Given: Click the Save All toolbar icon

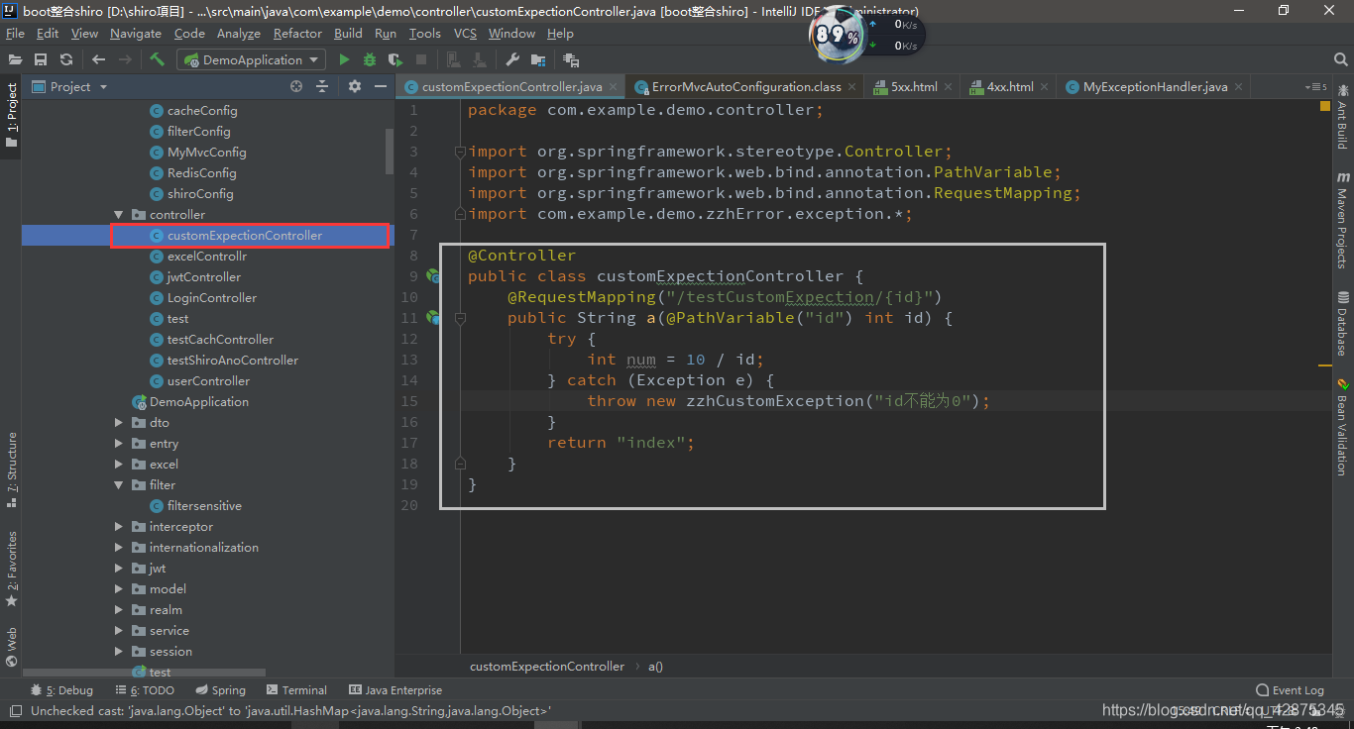Looking at the screenshot, I should click(41, 59).
